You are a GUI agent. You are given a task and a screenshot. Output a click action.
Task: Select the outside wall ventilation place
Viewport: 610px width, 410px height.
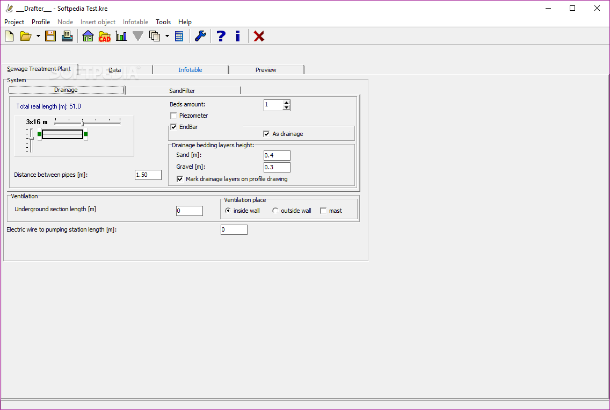pyautogui.click(x=275, y=211)
